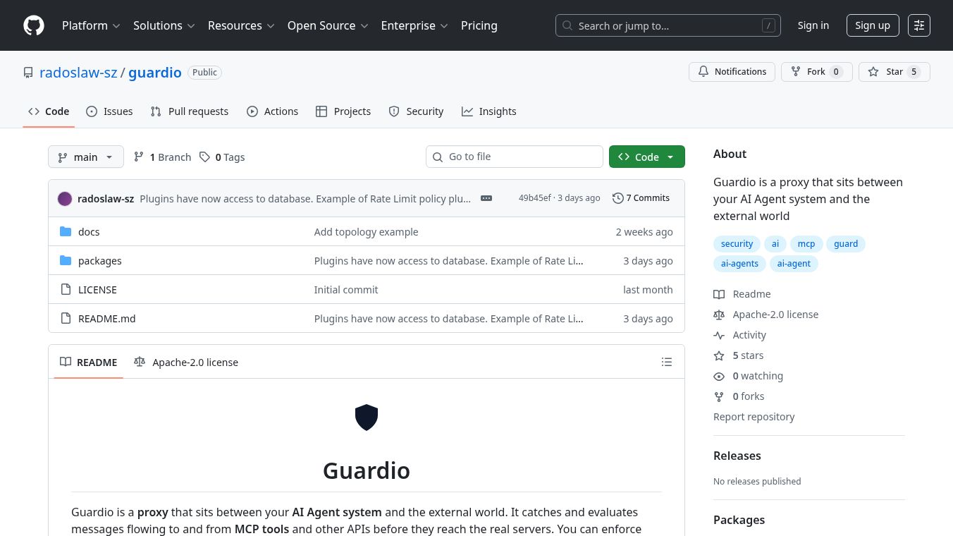Click Report repository link
Image resolution: width=953 pixels, height=536 pixels.
click(x=754, y=417)
